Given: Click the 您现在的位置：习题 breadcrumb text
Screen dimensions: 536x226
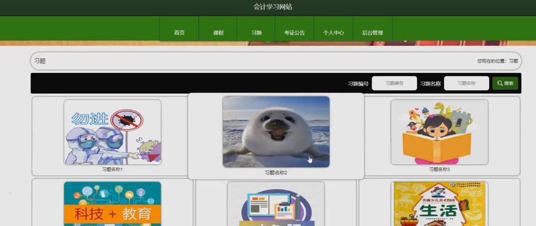Looking at the screenshot, I should (x=498, y=61).
